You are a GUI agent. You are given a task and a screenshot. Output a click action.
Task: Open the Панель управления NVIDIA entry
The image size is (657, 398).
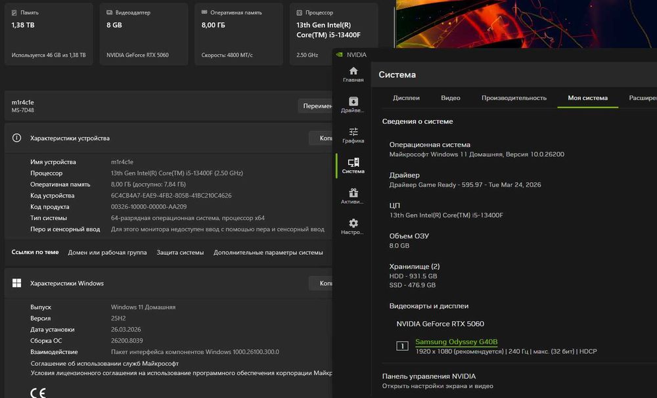[428, 376]
